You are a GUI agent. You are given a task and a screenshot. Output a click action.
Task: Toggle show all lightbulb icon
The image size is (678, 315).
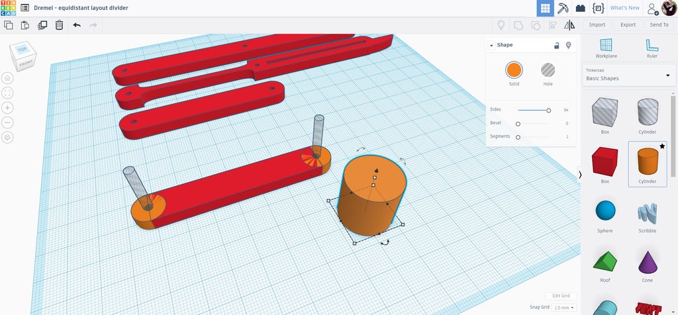(501, 25)
